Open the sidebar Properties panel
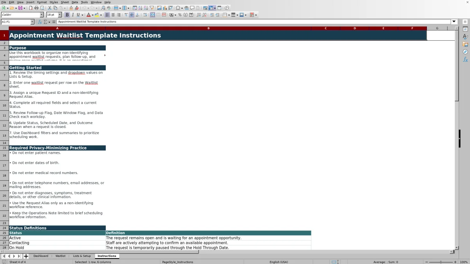 pos(465,29)
